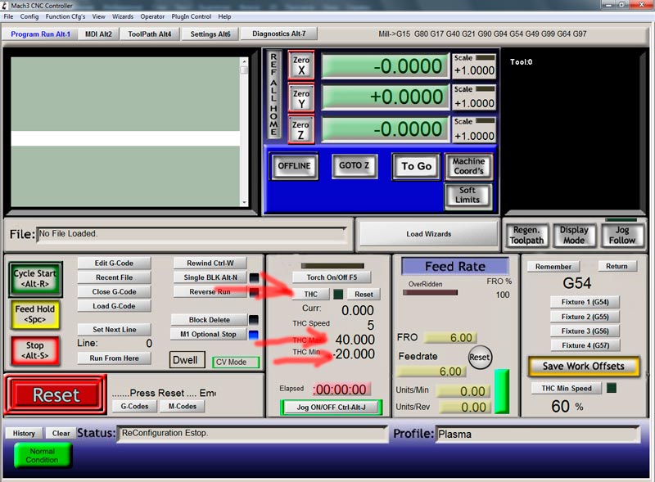The image size is (655, 482).
Task: Click the yellow Feed Hold button
Action: pyautogui.click(x=35, y=314)
